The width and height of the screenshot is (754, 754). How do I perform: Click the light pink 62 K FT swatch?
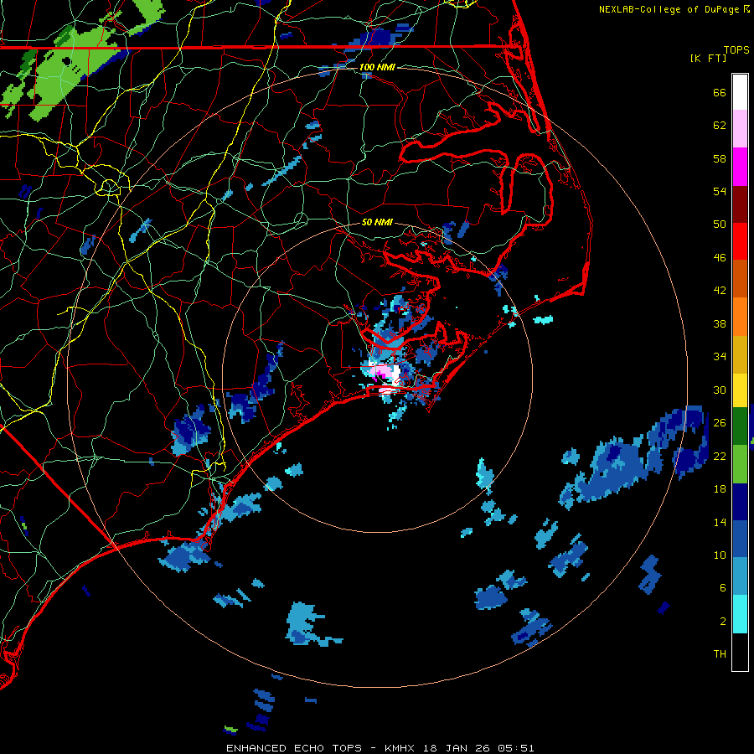click(x=740, y=128)
